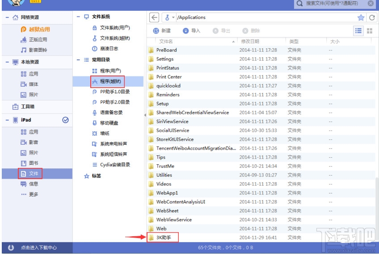Refresh the file list
The width and height of the screenshot is (379, 255).
point(372,17)
